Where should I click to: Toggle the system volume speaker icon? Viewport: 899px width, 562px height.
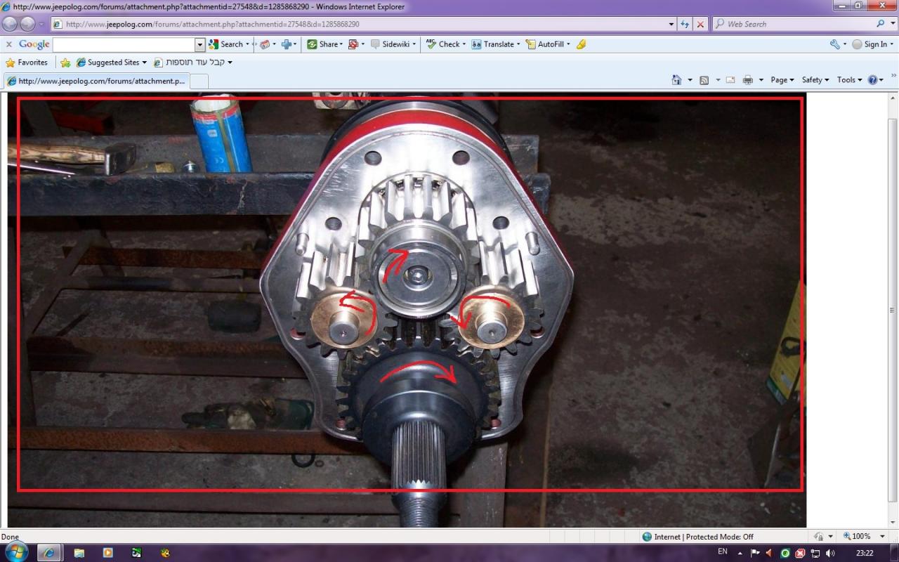click(x=830, y=553)
